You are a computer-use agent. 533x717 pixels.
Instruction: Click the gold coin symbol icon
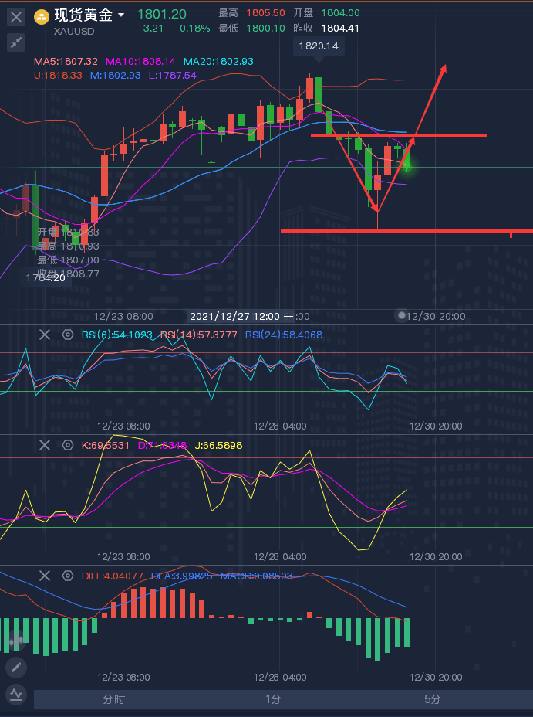click(x=42, y=16)
